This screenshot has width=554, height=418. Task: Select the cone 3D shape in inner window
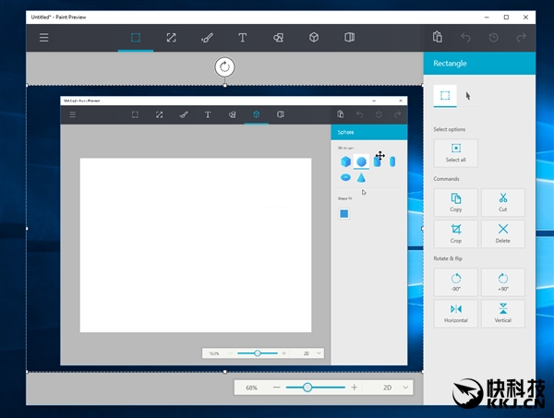point(361,177)
